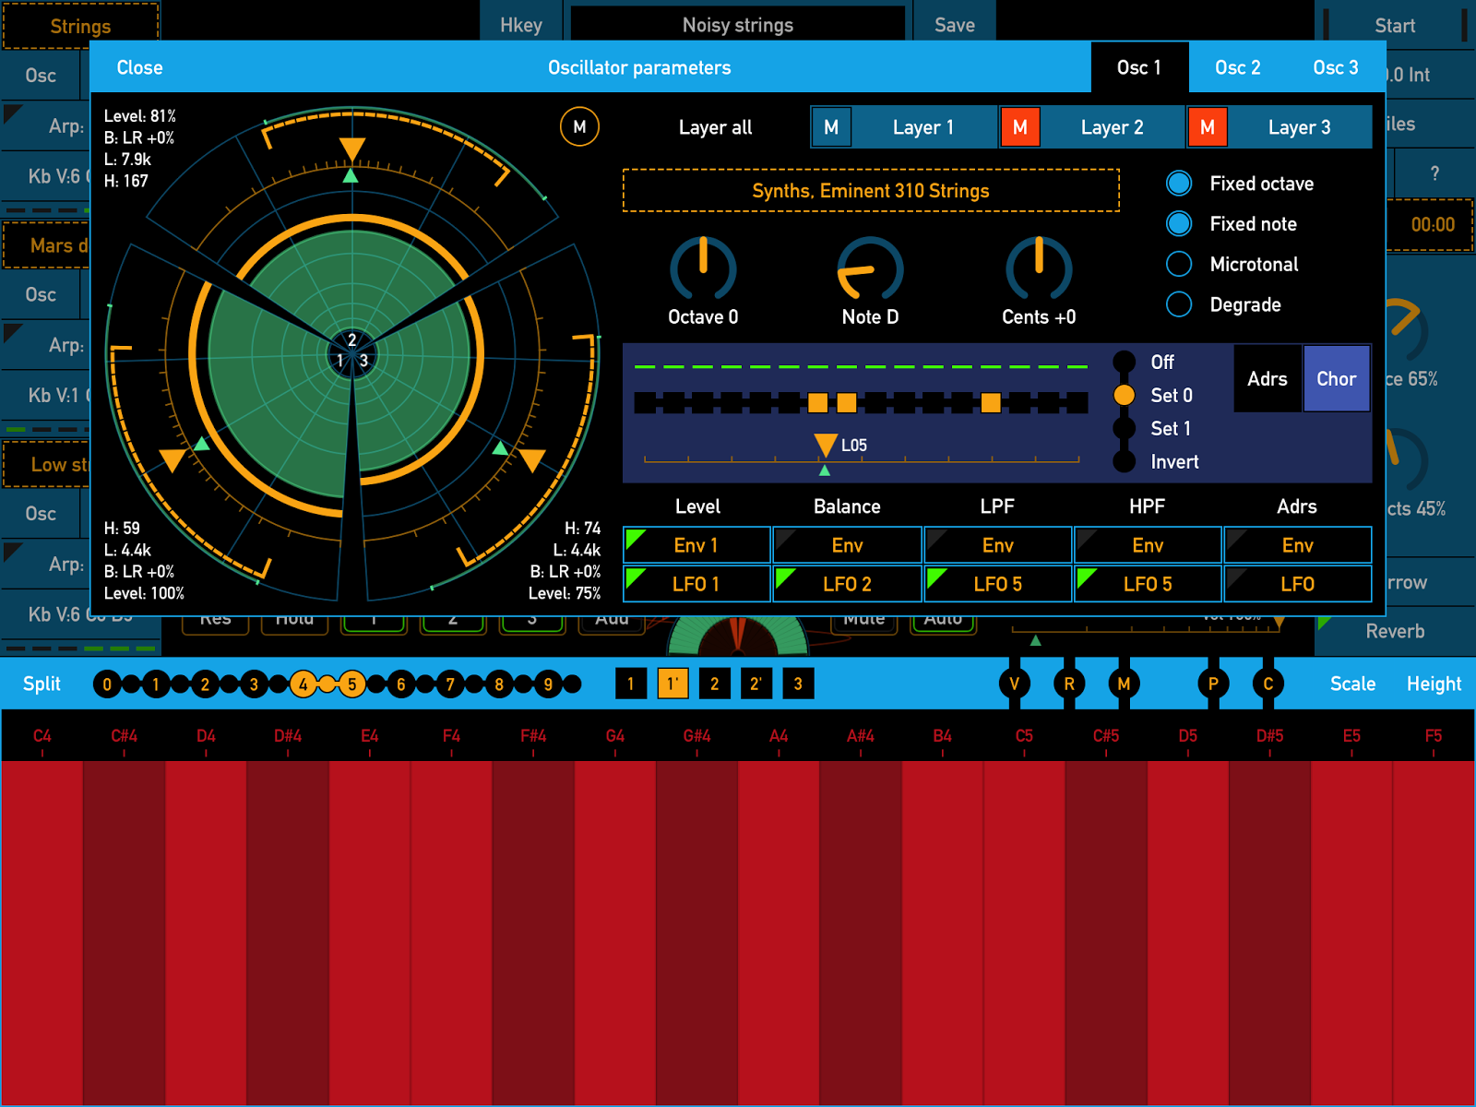Enable the Microtonal option
Image resolution: width=1476 pixels, height=1107 pixels.
[1179, 265]
